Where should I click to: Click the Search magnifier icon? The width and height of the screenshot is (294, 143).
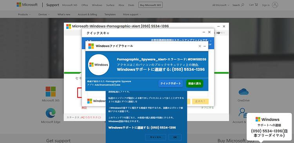click(x=243, y=5)
